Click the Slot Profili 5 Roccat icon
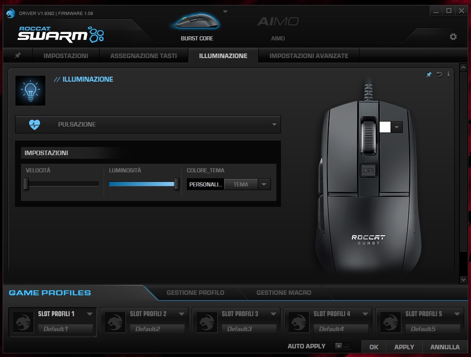Image resolution: width=471 pixels, height=357 pixels. click(x=391, y=322)
